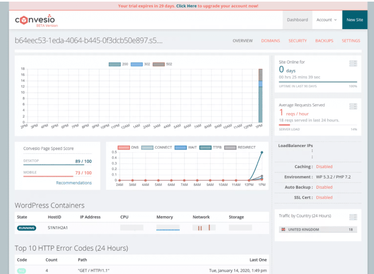Click the TTFB peak data point at 1PM
Viewport: 374px width, 274px height.
pyautogui.click(x=262, y=152)
